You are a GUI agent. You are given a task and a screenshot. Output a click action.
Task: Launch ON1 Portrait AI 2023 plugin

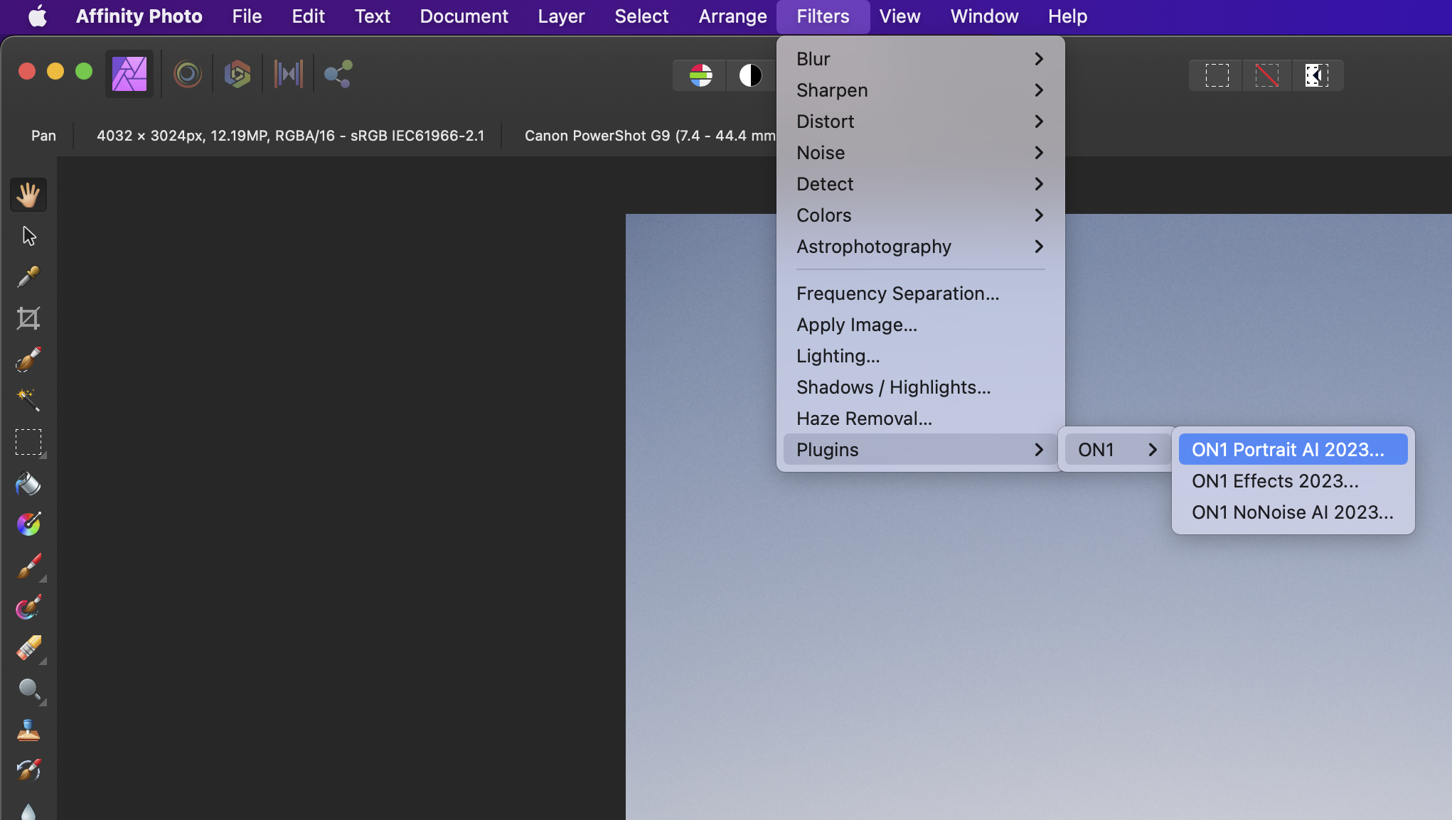coord(1293,450)
